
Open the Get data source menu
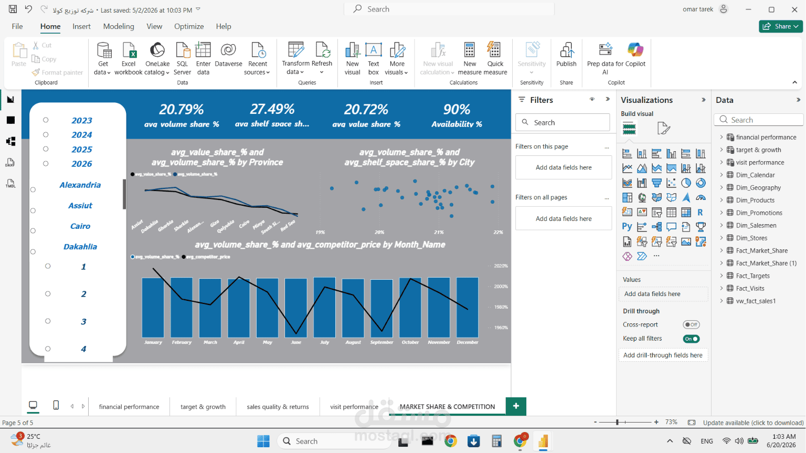[103, 58]
